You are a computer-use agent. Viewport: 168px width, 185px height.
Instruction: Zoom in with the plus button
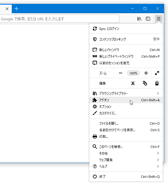pos(146,73)
